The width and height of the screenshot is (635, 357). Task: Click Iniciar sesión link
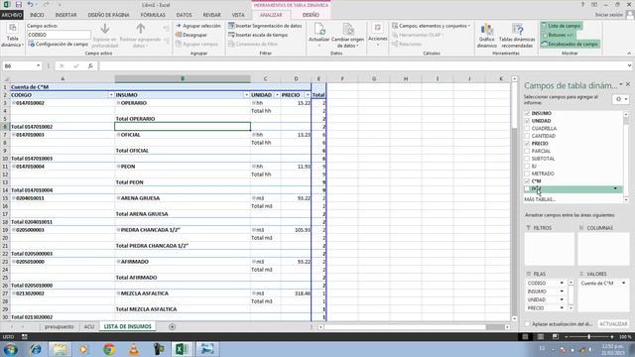pyautogui.click(x=608, y=15)
